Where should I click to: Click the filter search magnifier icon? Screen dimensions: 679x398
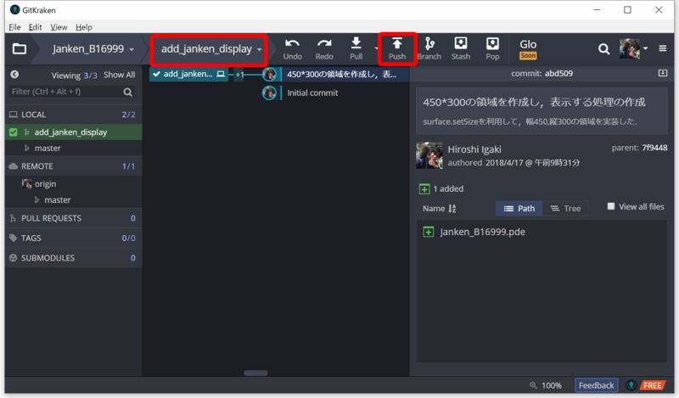click(128, 92)
